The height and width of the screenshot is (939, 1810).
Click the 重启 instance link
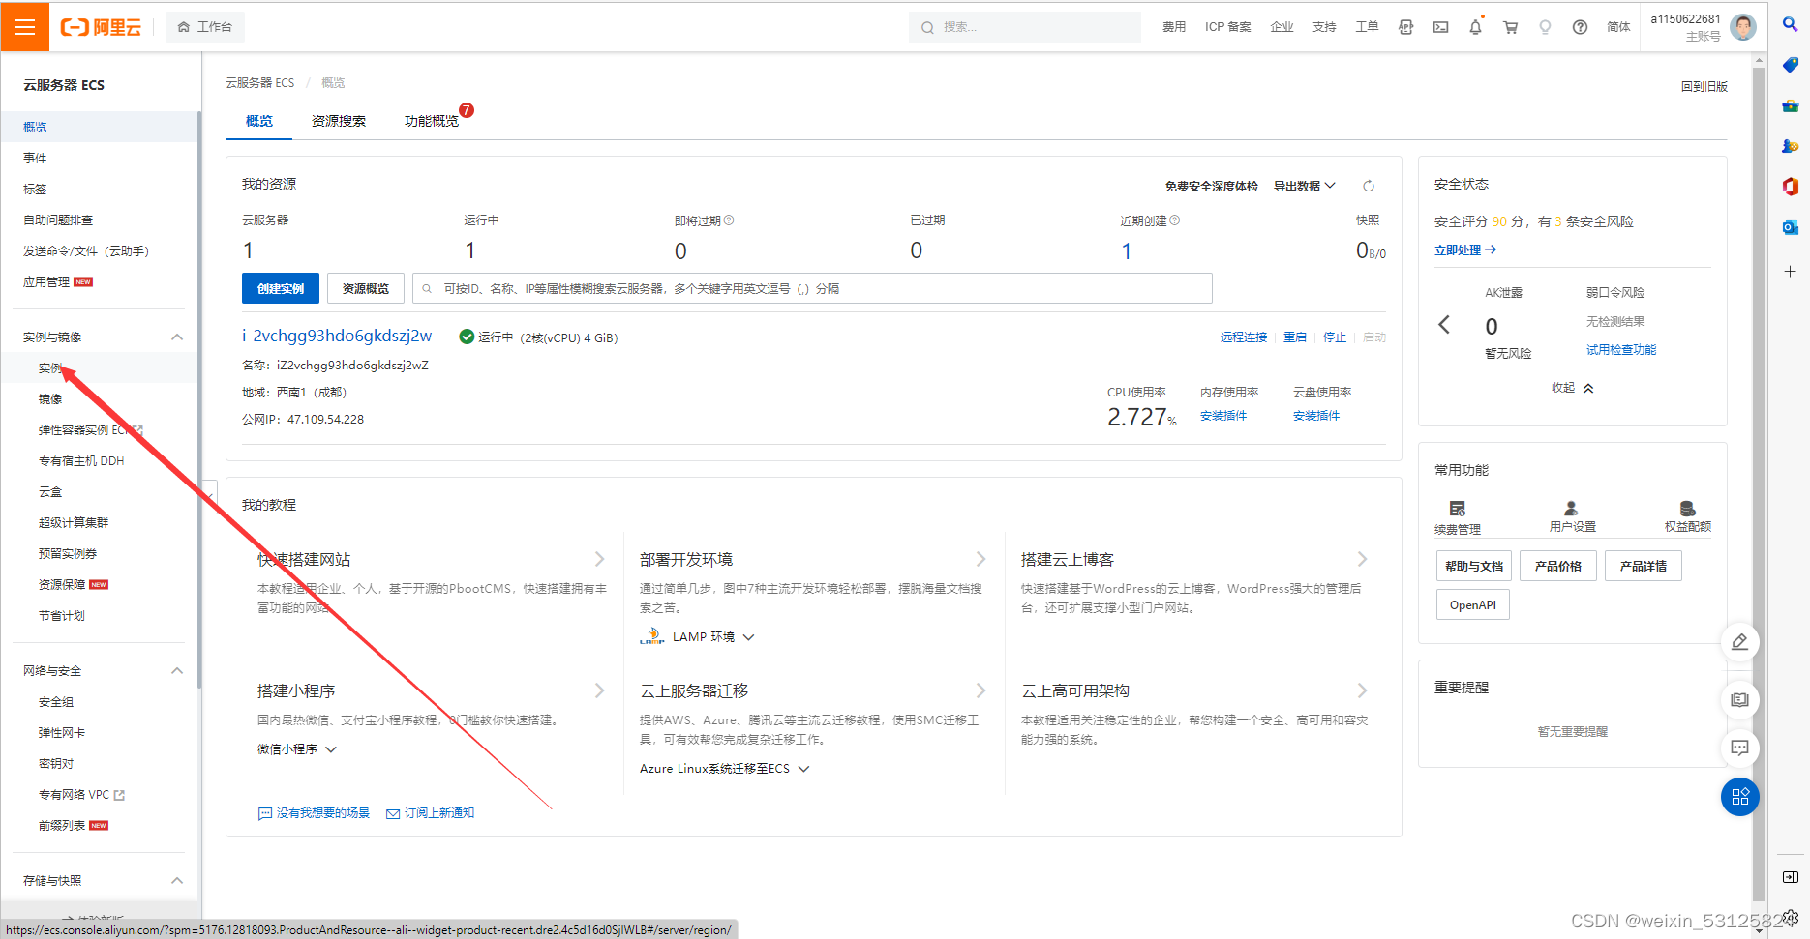point(1295,337)
